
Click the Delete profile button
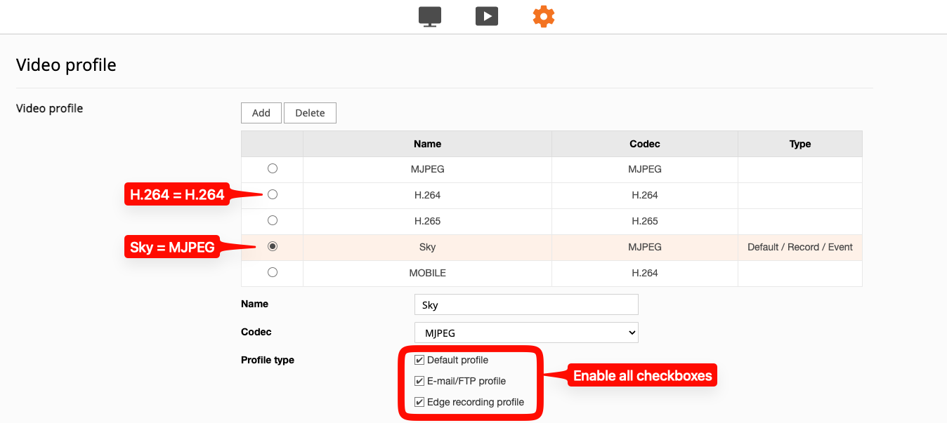click(310, 113)
